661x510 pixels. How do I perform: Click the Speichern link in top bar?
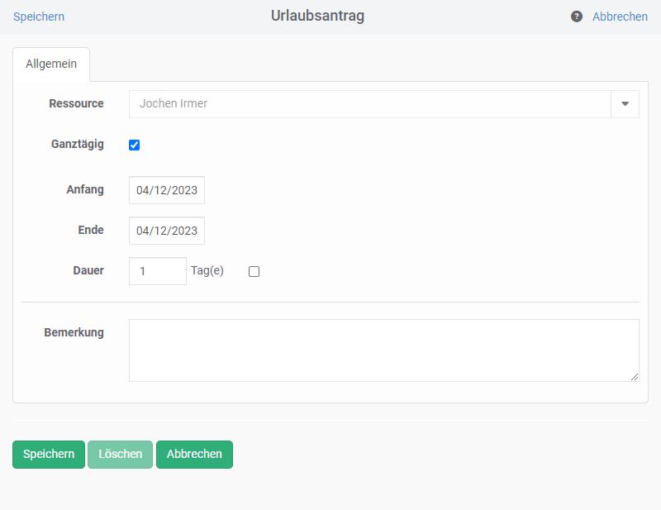click(39, 17)
